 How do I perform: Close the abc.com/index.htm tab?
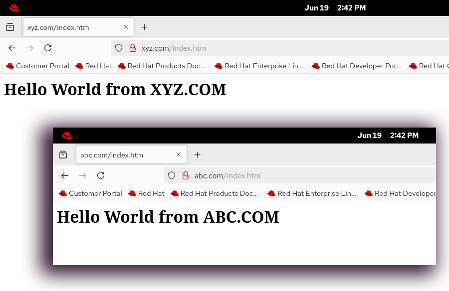click(179, 154)
